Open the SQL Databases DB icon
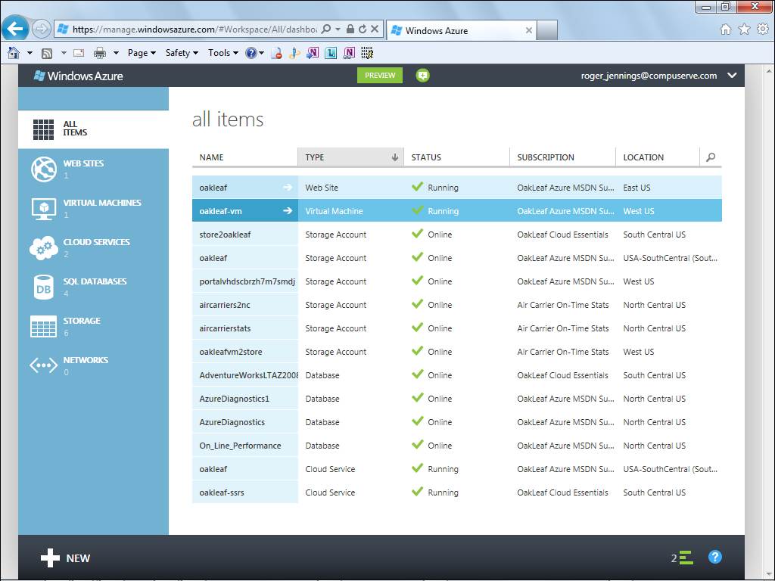Image resolution: width=775 pixels, height=581 pixels. (x=43, y=287)
